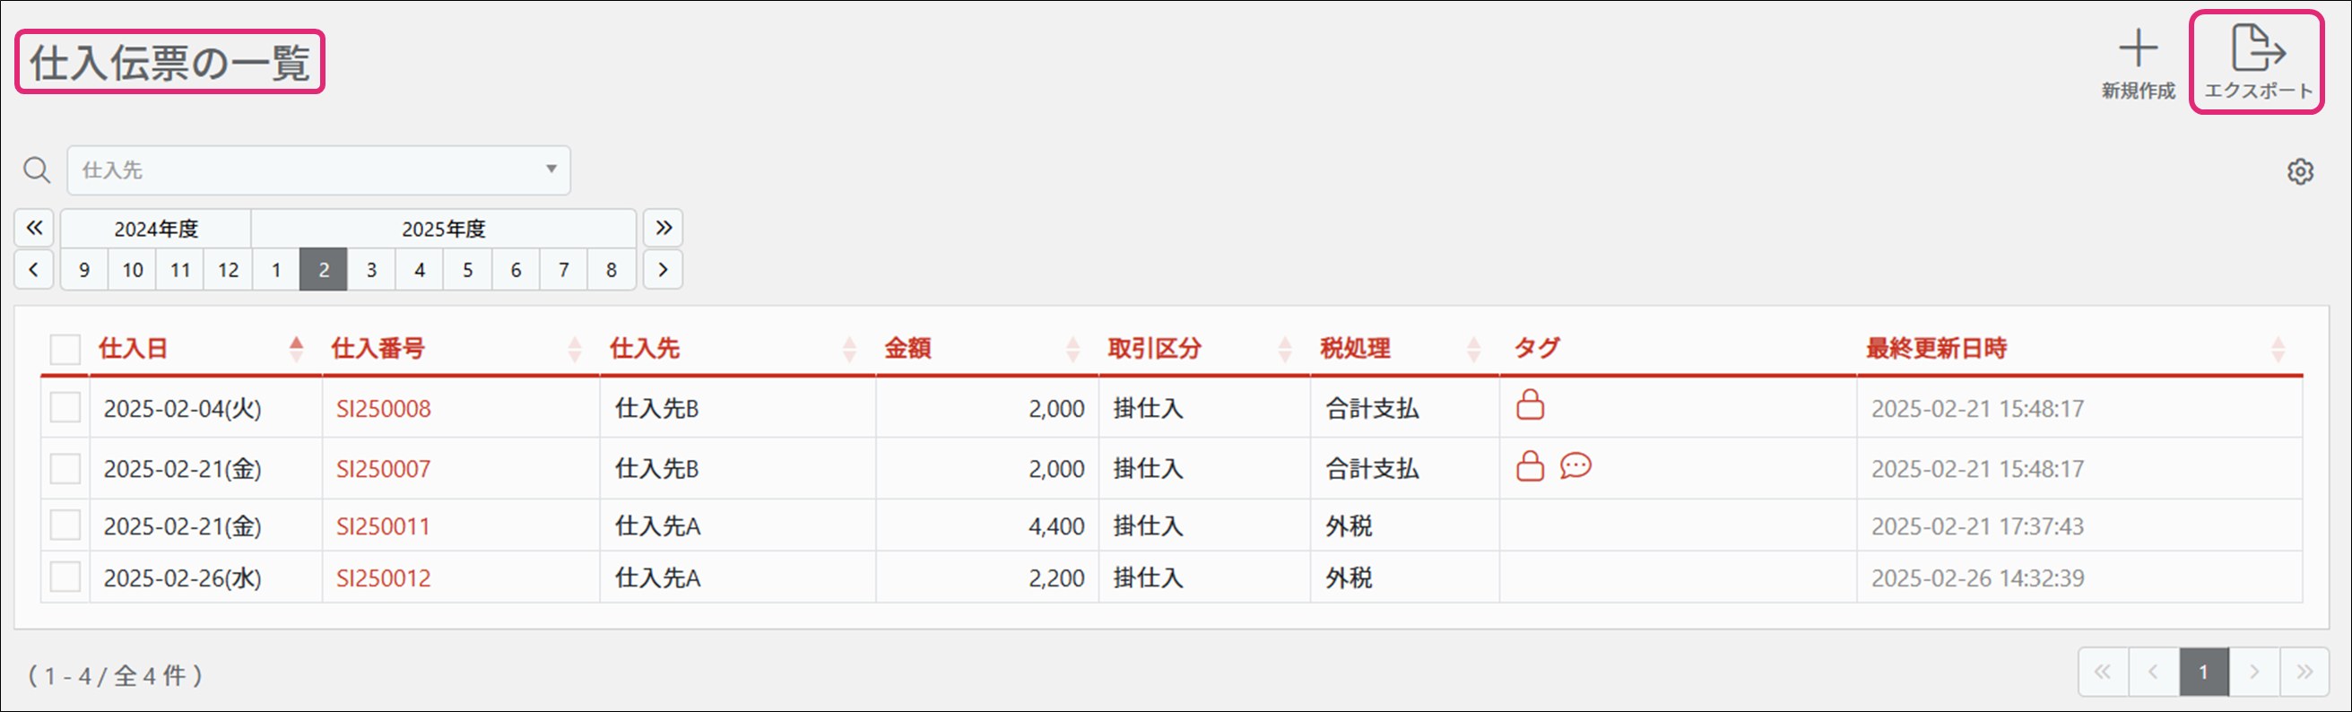Jump forward a year with double-right arrow
The height and width of the screenshot is (712, 2352).
664,228
